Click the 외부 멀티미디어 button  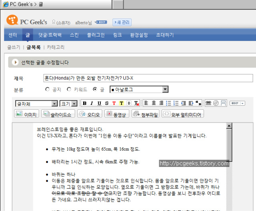(x=183, y=114)
